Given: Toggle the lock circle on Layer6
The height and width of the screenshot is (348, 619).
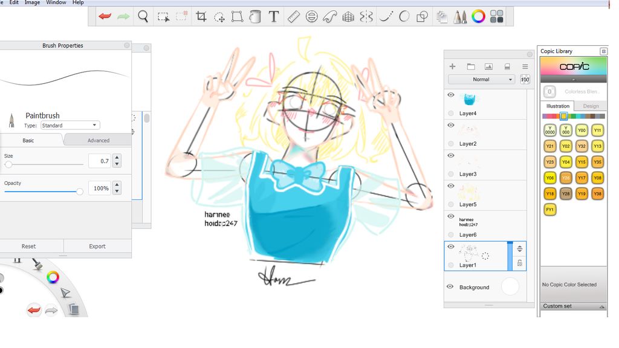Looking at the screenshot, I should tap(451, 235).
